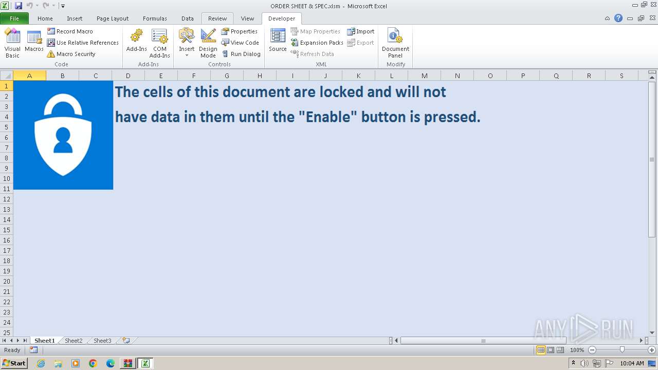Switch to Page Layout view
Viewport: 658px width, 370px height.
[x=551, y=350]
